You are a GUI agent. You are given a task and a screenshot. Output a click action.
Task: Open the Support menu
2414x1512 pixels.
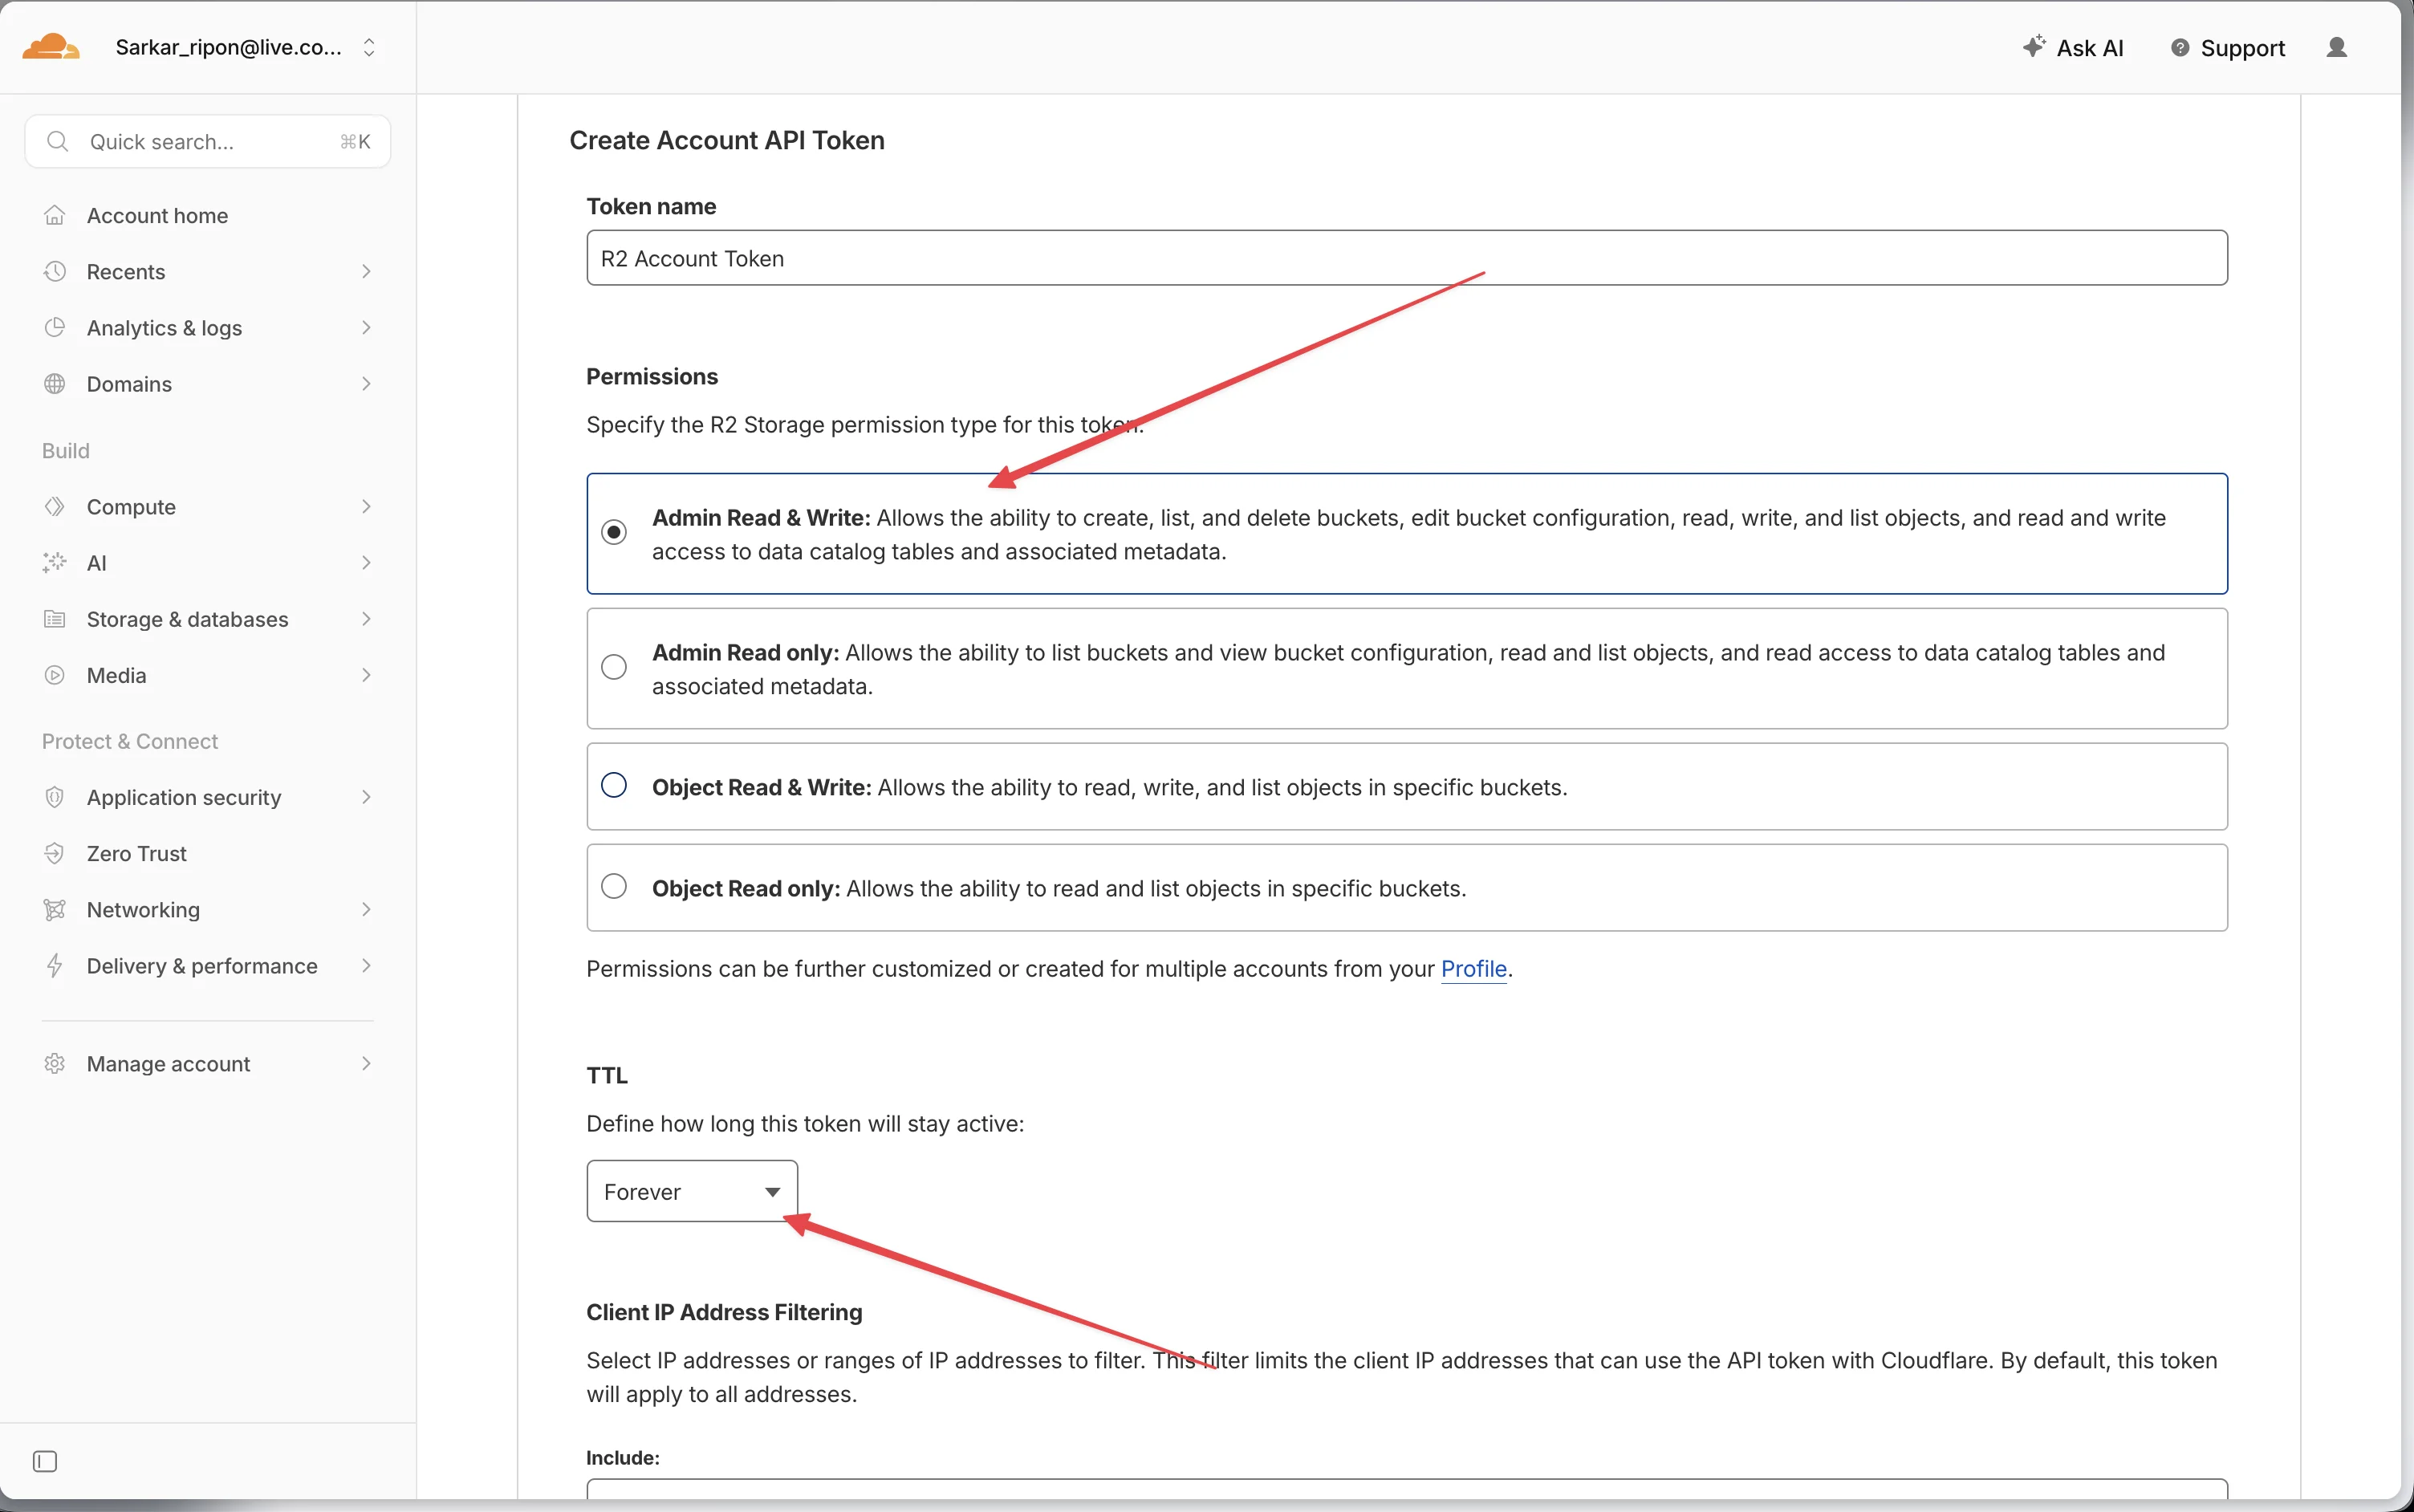[2229, 46]
